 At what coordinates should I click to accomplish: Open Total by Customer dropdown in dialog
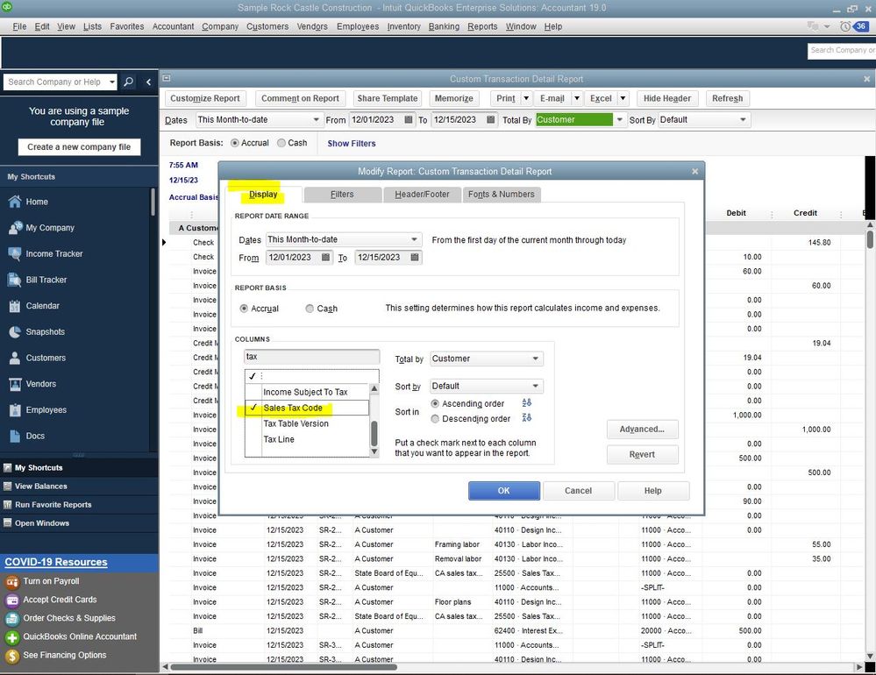point(535,359)
